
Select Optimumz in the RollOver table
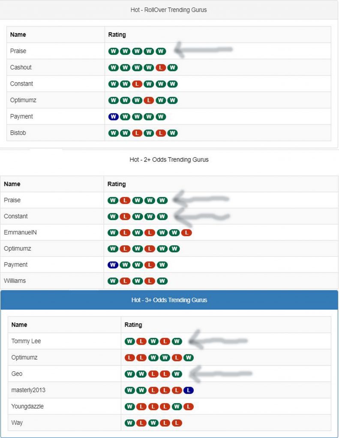pos(23,100)
